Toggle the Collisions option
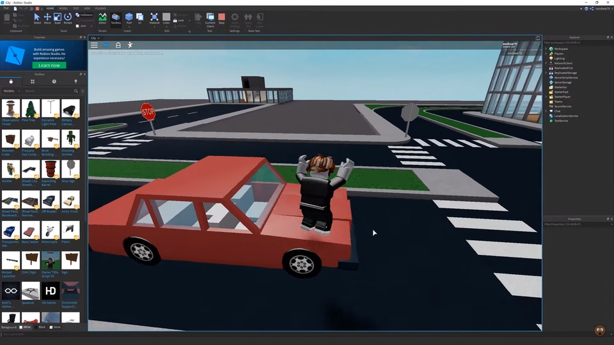This screenshot has width=614, height=345. [x=84, y=15]
